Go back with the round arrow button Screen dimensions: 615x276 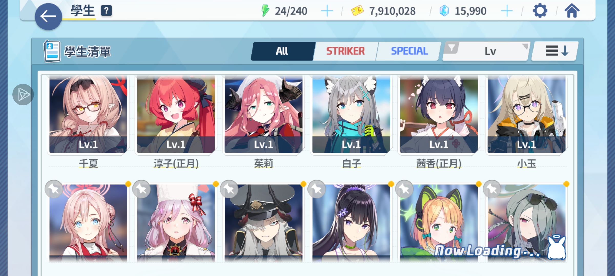48,17
